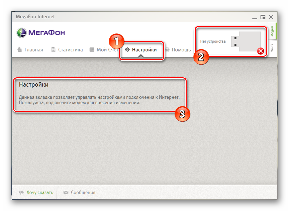Click the question icon beside Помощь
289x211 pixels.
(x=167, y=50)
